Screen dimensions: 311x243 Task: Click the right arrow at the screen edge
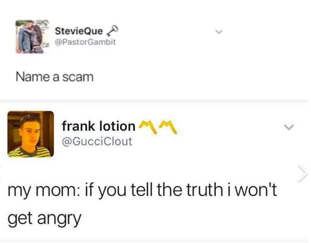[x=303, y=173]
